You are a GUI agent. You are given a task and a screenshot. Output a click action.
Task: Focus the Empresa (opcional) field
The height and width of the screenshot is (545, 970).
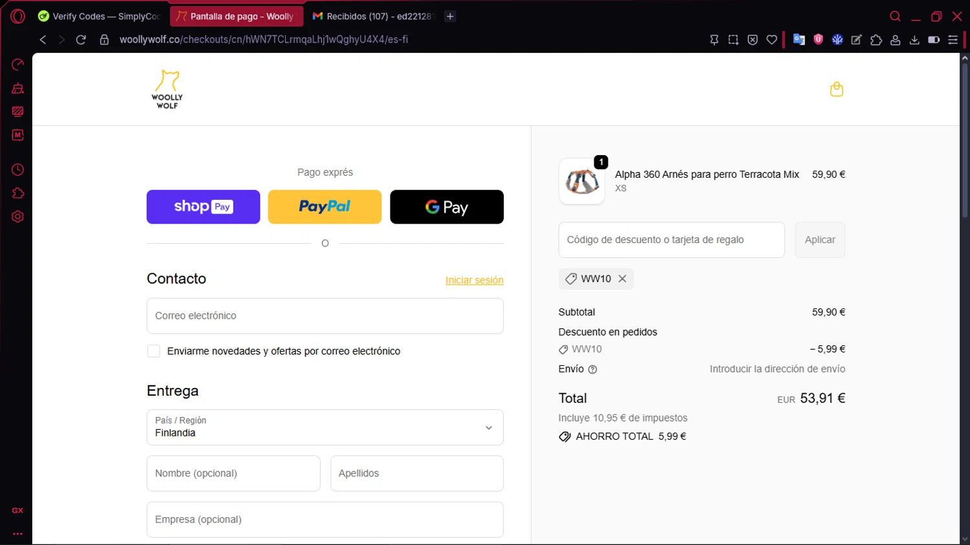point(325,520)
